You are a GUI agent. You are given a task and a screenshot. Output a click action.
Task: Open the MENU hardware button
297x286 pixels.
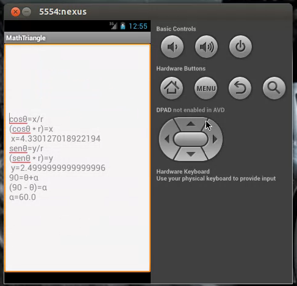206,88
